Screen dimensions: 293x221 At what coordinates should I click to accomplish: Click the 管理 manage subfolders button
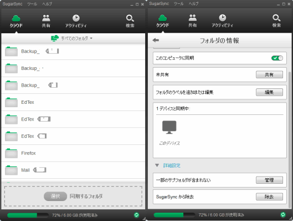(x=269, y=180)
